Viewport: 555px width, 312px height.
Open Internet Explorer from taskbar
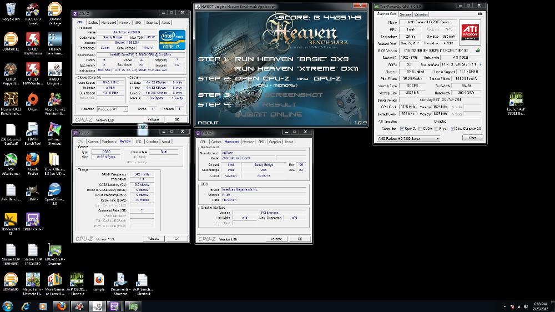click(26, 306)
